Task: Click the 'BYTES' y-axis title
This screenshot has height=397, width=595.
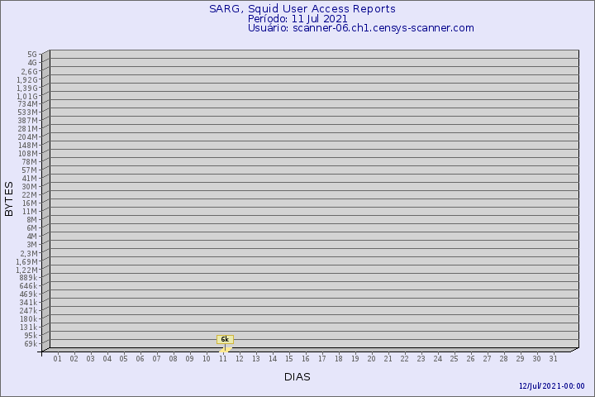Action: [9, 198]
